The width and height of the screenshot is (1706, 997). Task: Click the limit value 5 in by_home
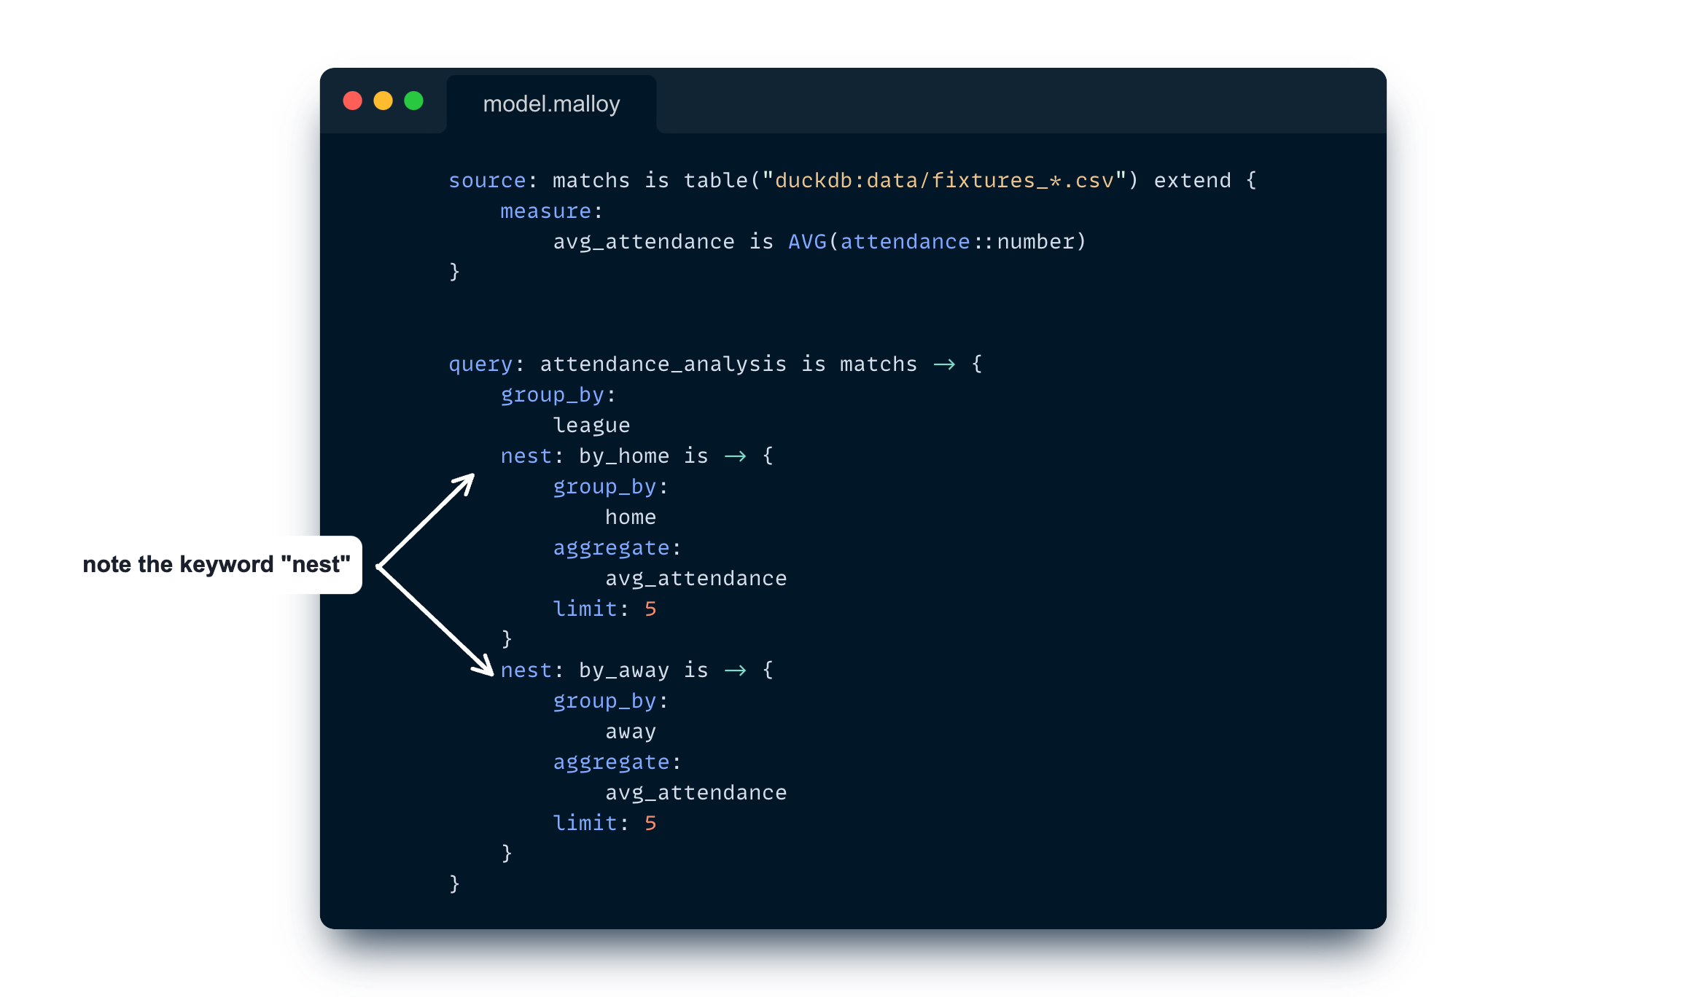click(x=650, y=609)
